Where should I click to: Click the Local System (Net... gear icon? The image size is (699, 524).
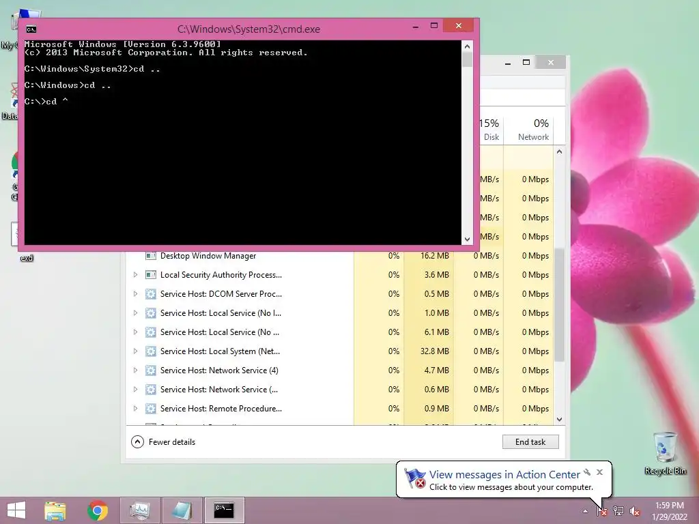point(151,351)
